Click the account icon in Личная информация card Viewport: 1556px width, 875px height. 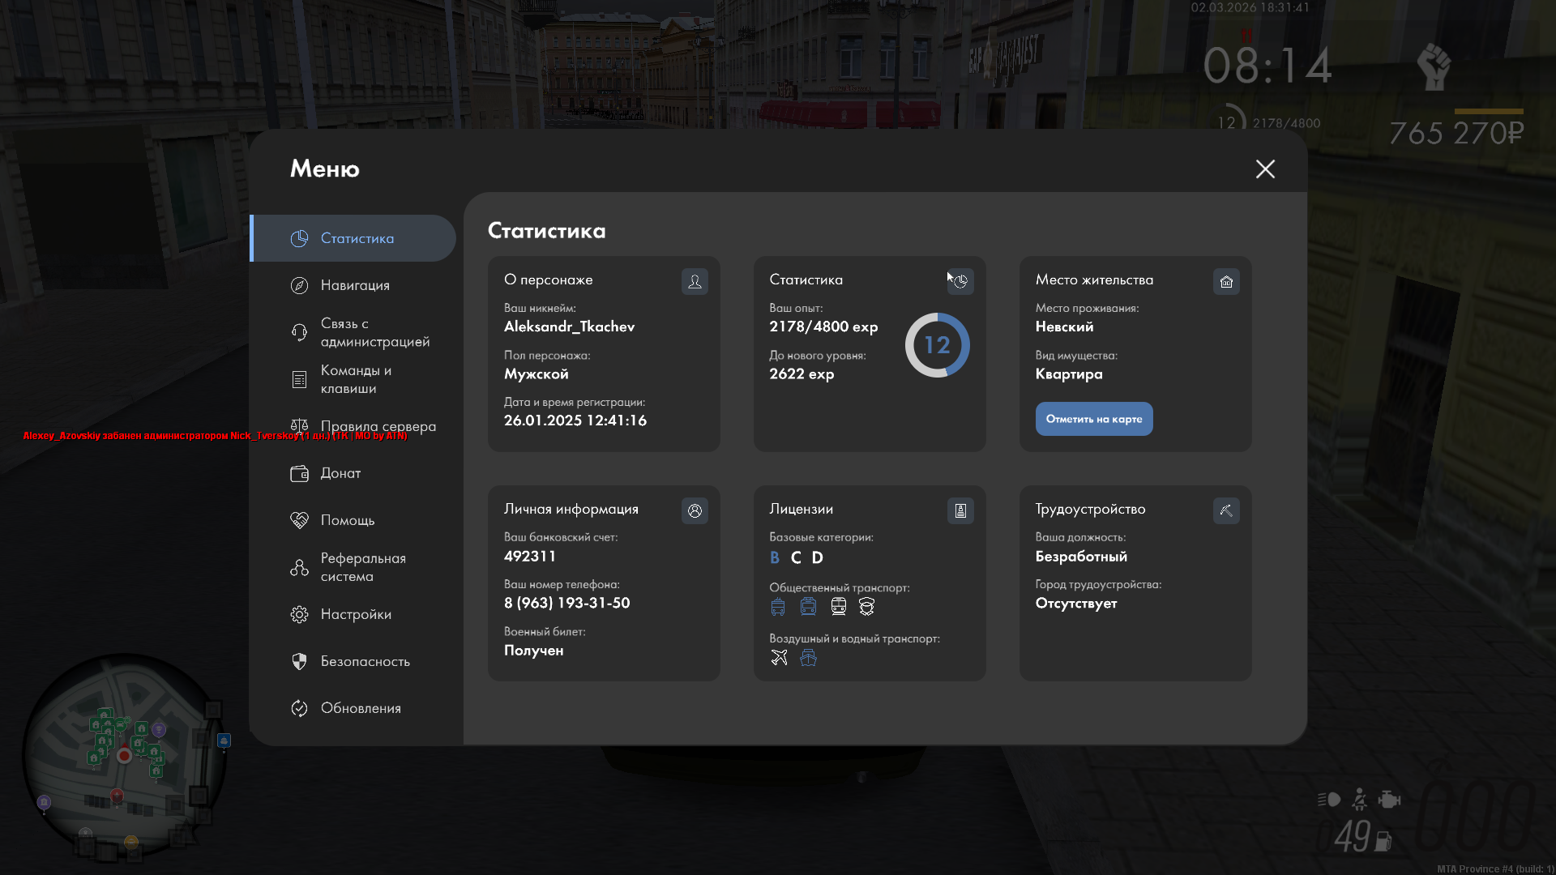coord(695,510)
